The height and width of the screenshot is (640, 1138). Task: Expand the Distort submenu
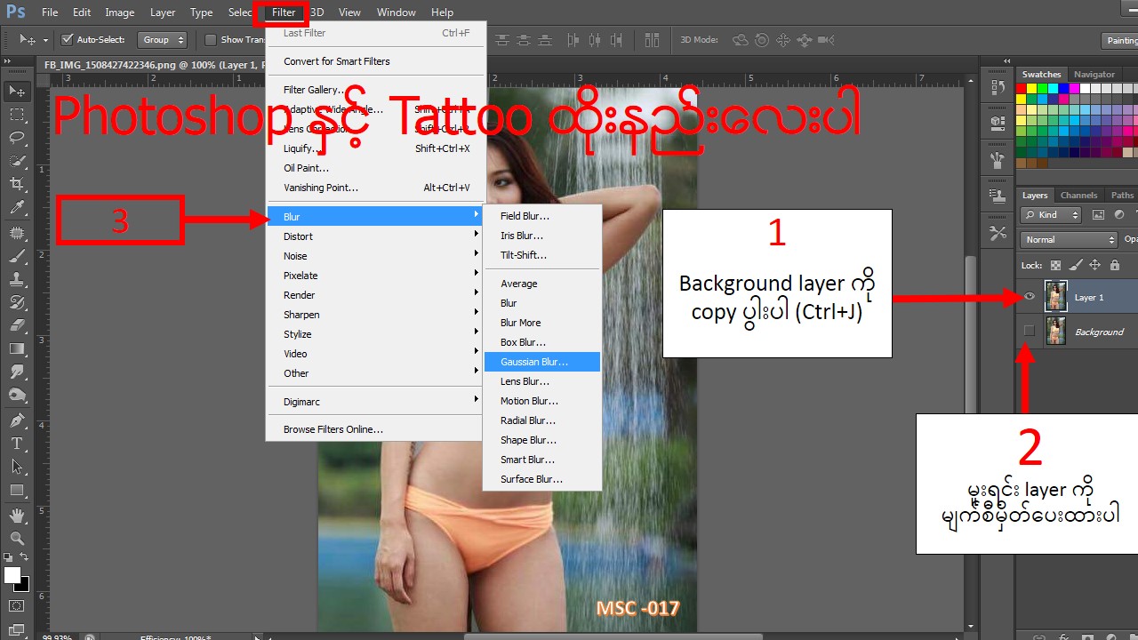coord(377,236)
